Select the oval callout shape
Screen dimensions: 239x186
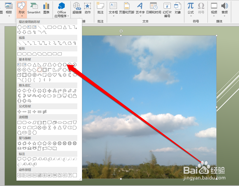[29, 159]
